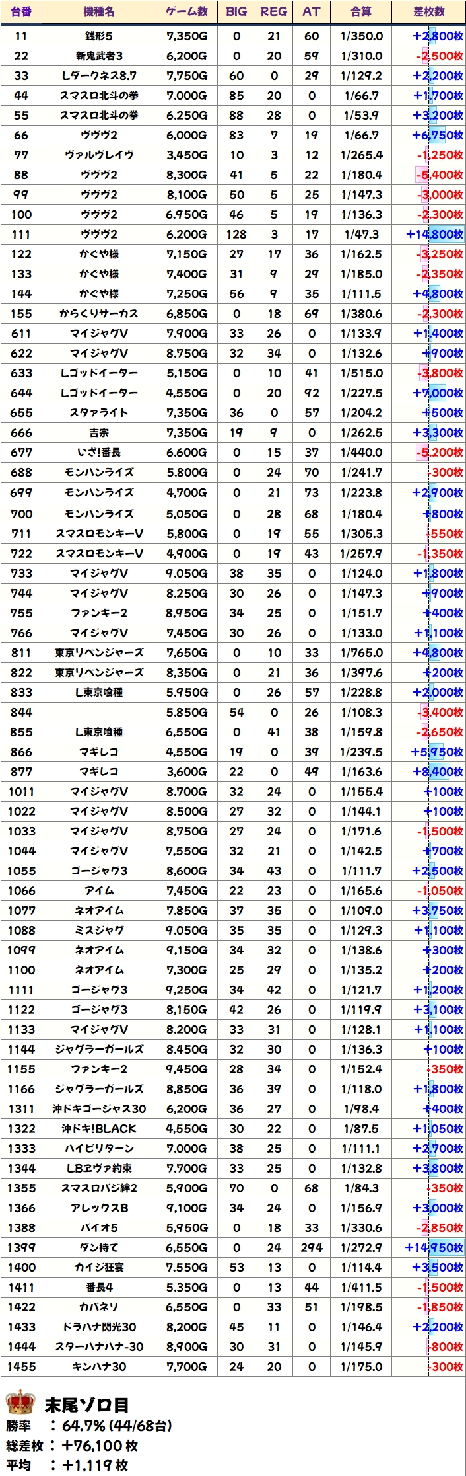The height and width of the screenshot is (1476, 466).
Task: Select the REG column header
Action: click(274, 11)
